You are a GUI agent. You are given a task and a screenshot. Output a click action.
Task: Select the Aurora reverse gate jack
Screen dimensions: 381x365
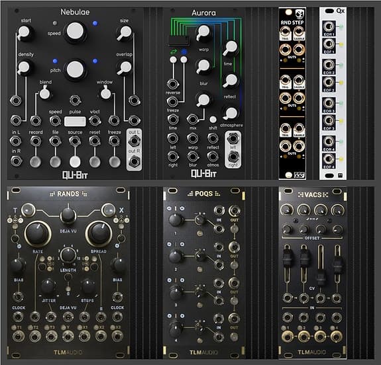click(x=172, y=84)
